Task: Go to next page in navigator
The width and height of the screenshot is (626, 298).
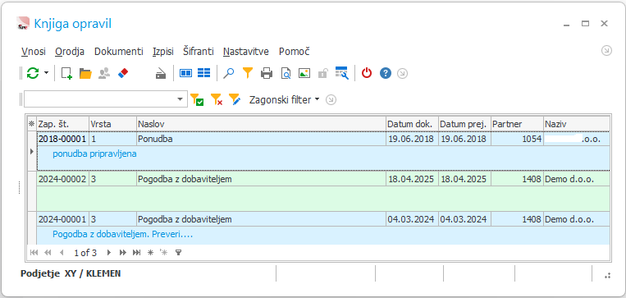Action: [x=122, y=253]
